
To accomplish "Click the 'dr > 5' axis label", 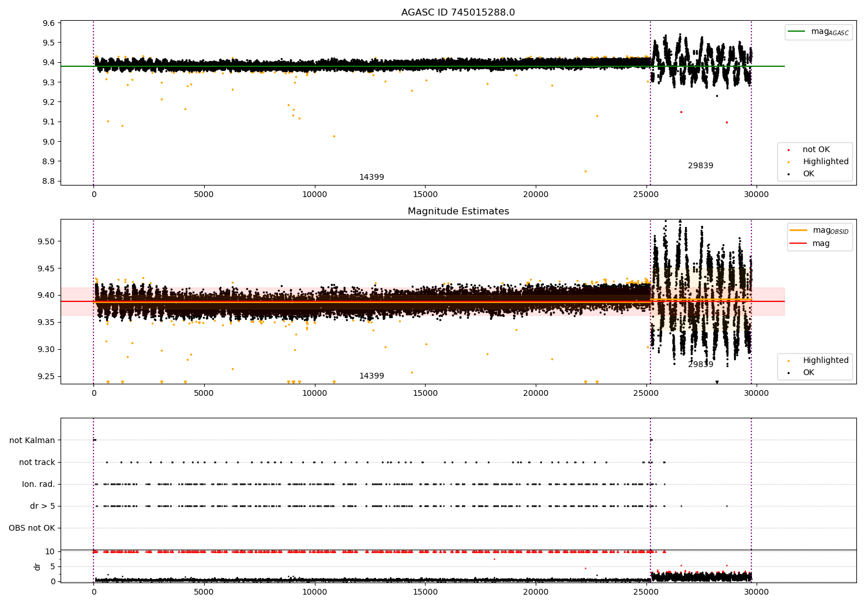I will [43, 506].
